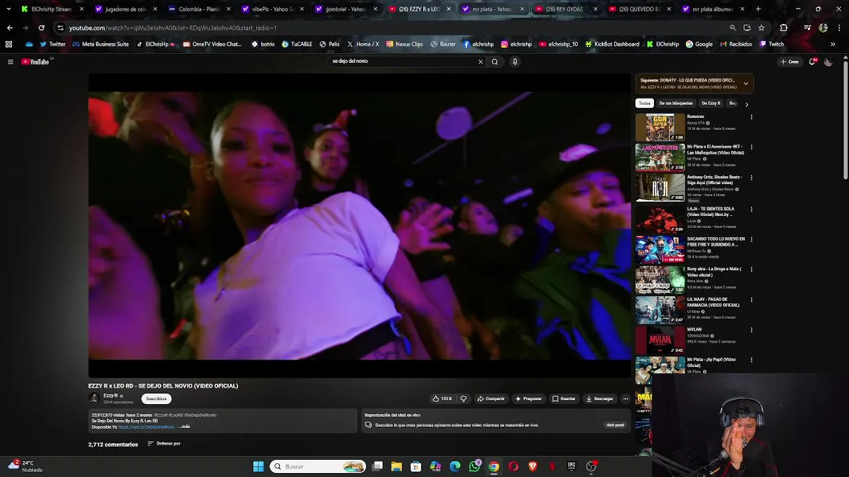Open the live chat replay with Abrir panel
Viewport: 849px width, 477px height.
615,425
